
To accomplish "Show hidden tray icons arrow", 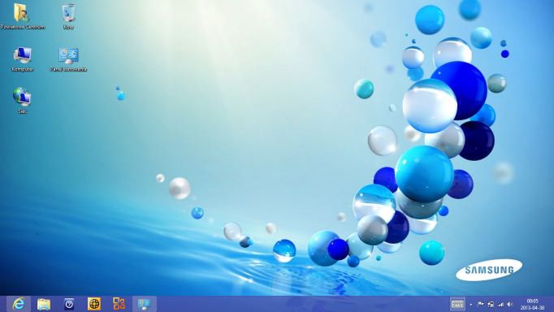I will [471, 304].
